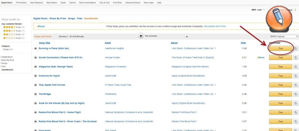This screenshot has width=299, height=131.
Task: Play sample of Allegiance (feat. George Takei)
Action: click(35, 67)
